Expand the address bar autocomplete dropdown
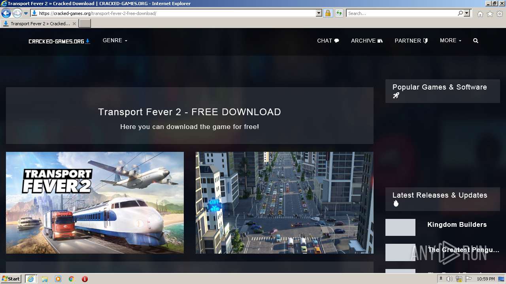 pos(319,13)
